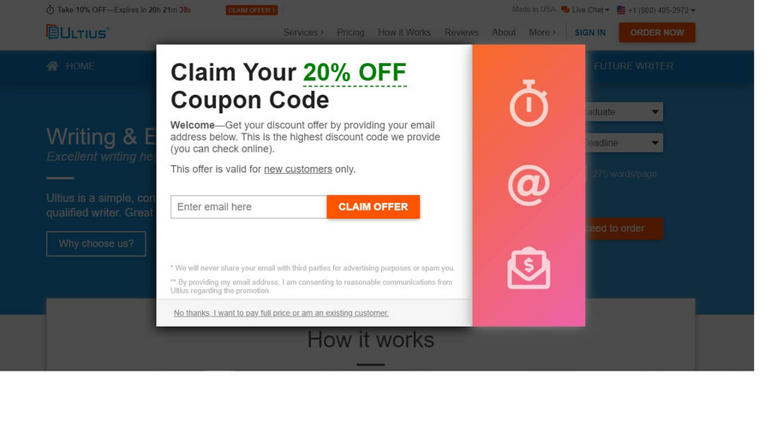Open the Graduate level dropdown
771x433 pixels.
coord(624,112)
